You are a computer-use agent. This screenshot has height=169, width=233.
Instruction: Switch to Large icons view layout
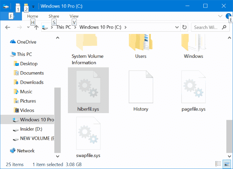tap(227, 164)
